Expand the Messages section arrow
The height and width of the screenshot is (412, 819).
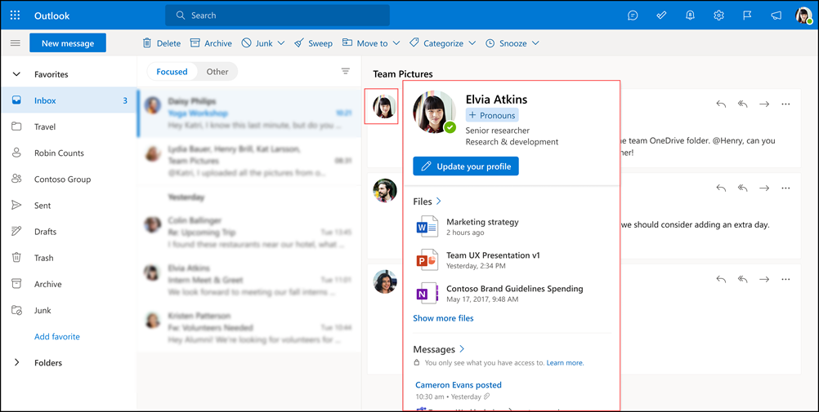(x=462, y=349)
